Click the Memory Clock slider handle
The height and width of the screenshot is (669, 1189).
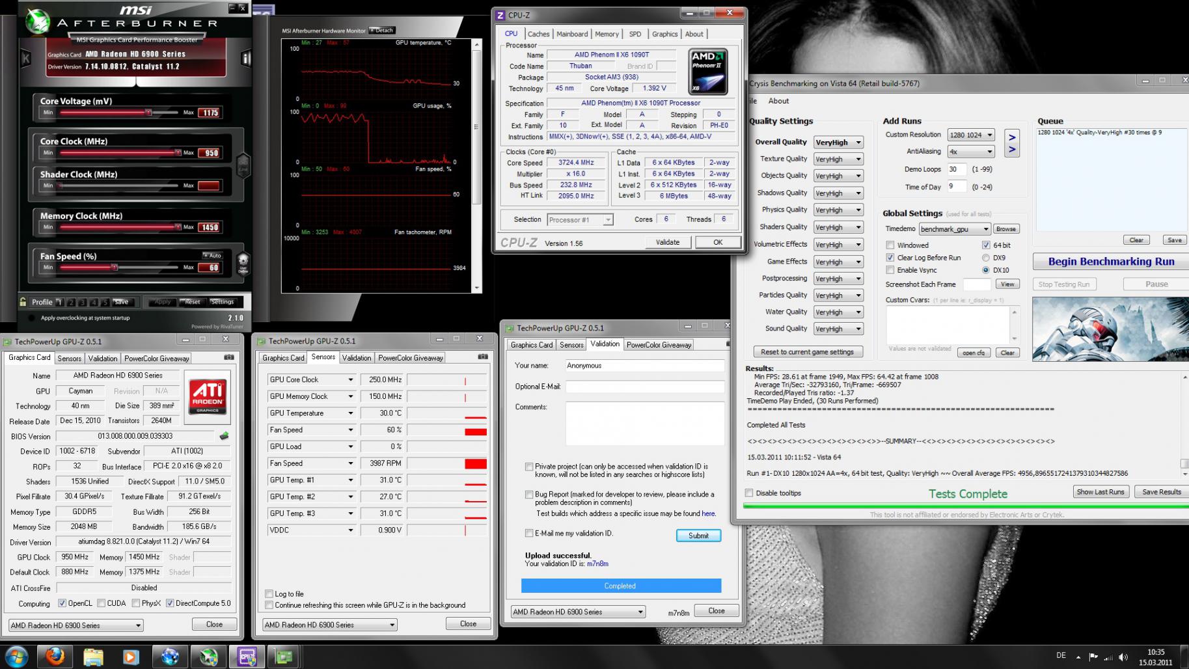click(x=178, y=227)
